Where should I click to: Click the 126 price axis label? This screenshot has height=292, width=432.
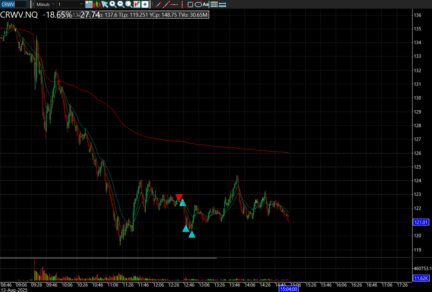418,153
